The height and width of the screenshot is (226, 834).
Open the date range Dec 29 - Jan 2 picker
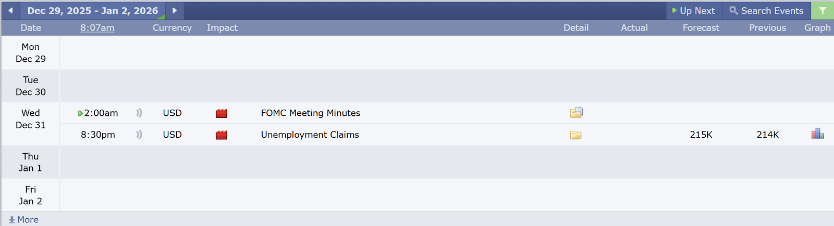click(x=92, y=10)
